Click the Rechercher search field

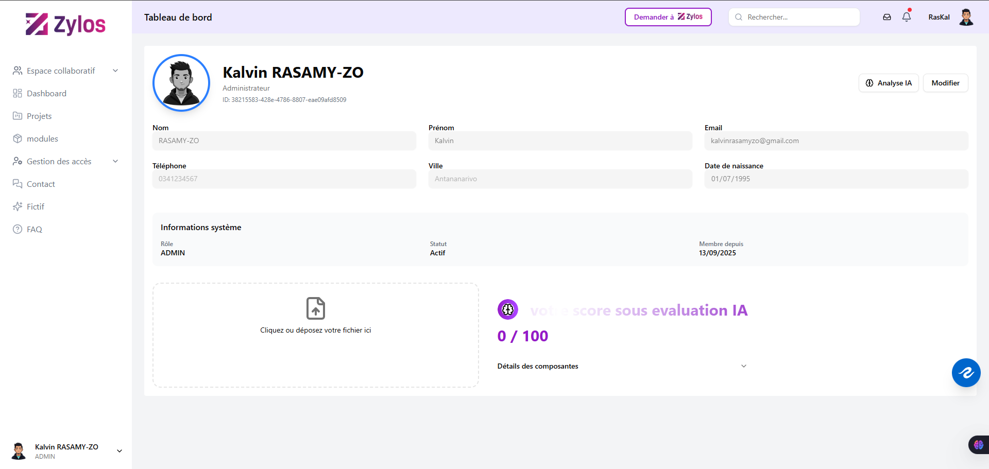pos(794,17)
